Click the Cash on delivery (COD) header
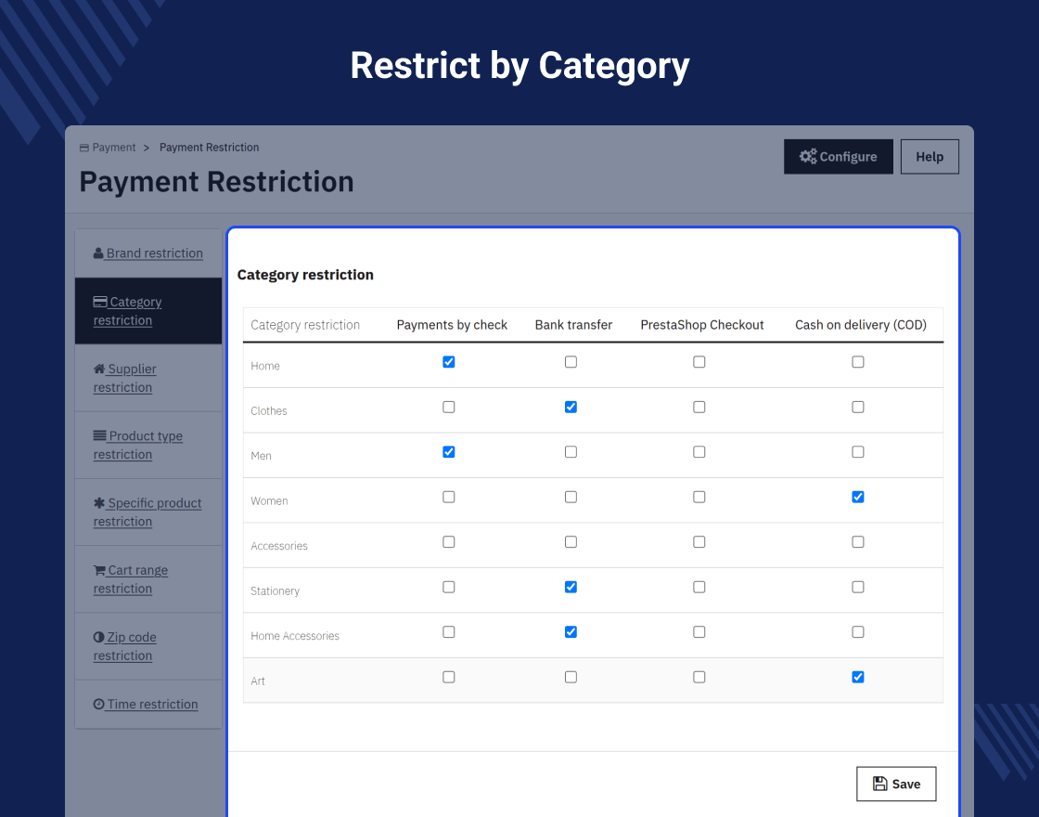 pos(861,325)
